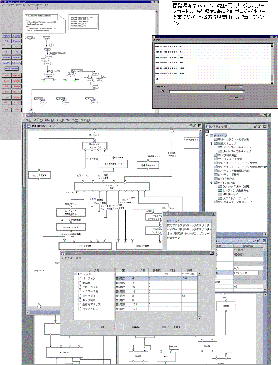The image size is (278, 365).
Task: Open ファイル menu in flow chart editor
Action: [x=27, y=120]
